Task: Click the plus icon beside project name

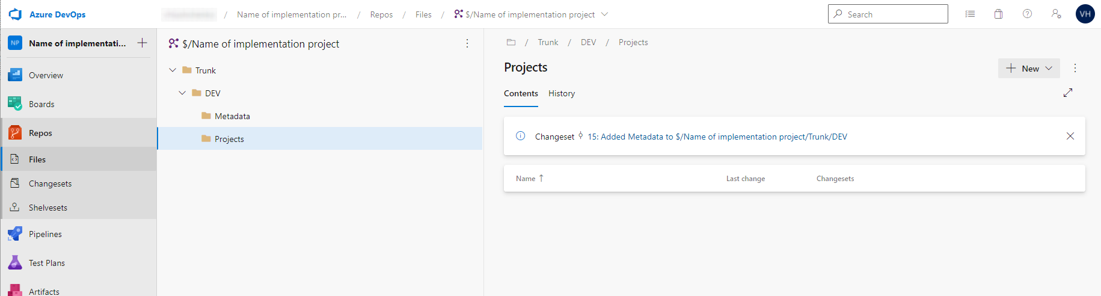Action: (x=143, y=43)
